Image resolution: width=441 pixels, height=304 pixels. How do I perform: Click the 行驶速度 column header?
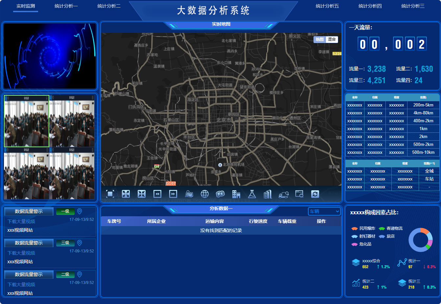258,221
